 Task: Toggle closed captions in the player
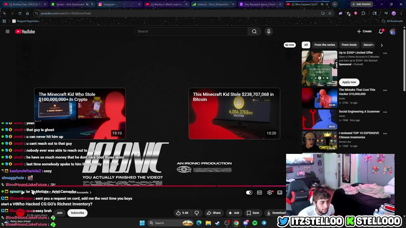tap(259, 193)
